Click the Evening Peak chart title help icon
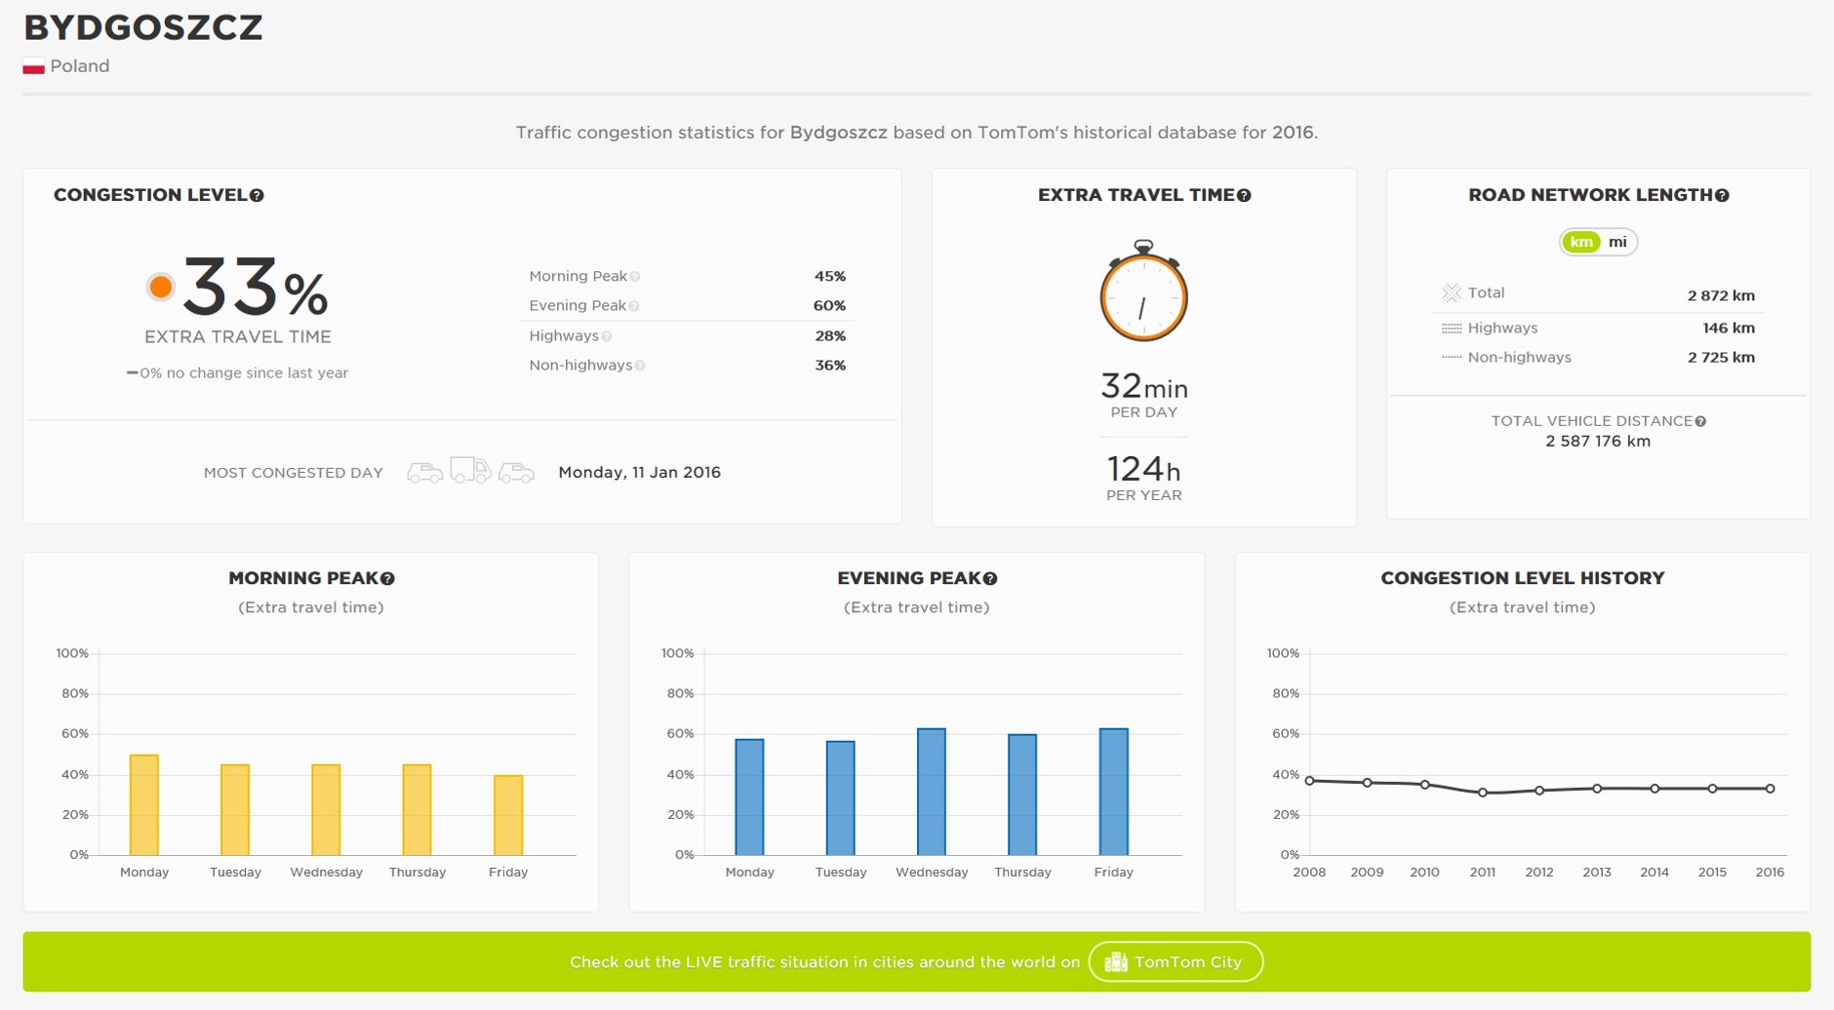1834x1010 pixels. tap(990, 579)
